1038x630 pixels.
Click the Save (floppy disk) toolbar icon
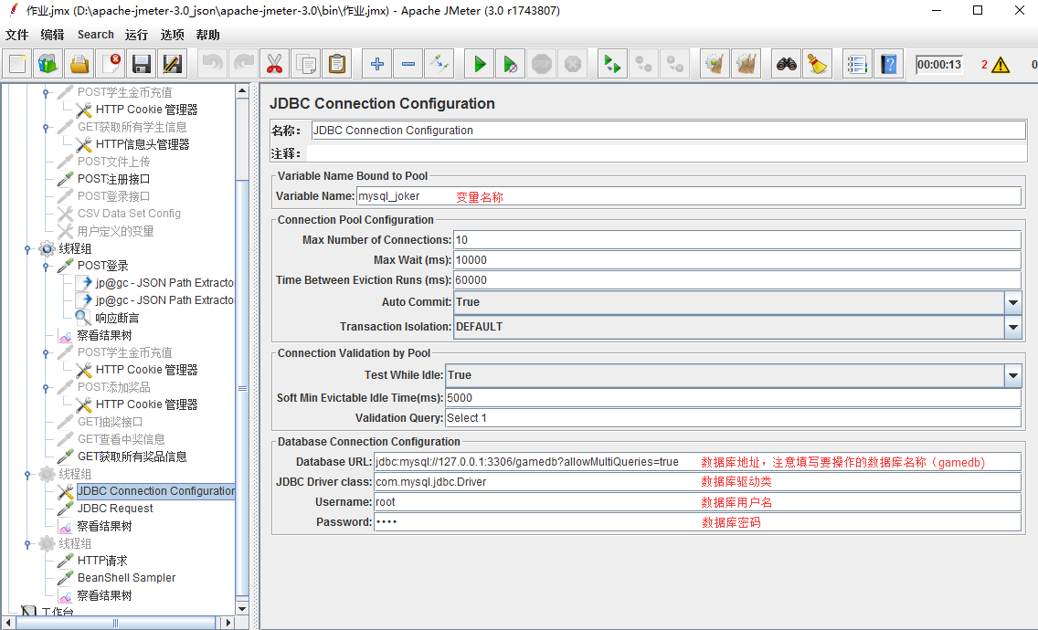pyautogui.click(x=141, y=64)
